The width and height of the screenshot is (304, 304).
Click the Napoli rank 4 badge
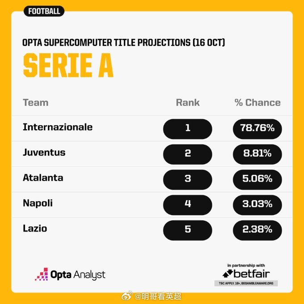tap(187, 205)
